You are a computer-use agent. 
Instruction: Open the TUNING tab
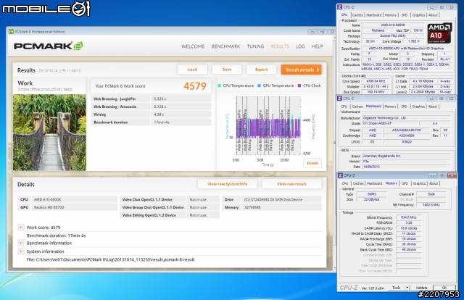(255, 46)
